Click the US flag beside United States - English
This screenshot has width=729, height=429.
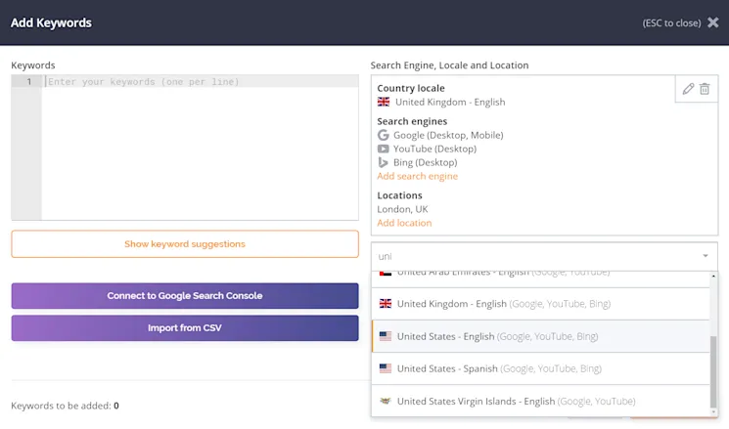pyautogui.click(x=386, y=336)
